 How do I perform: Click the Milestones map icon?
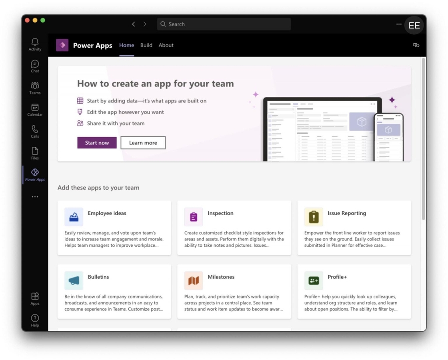click(193, 280)
